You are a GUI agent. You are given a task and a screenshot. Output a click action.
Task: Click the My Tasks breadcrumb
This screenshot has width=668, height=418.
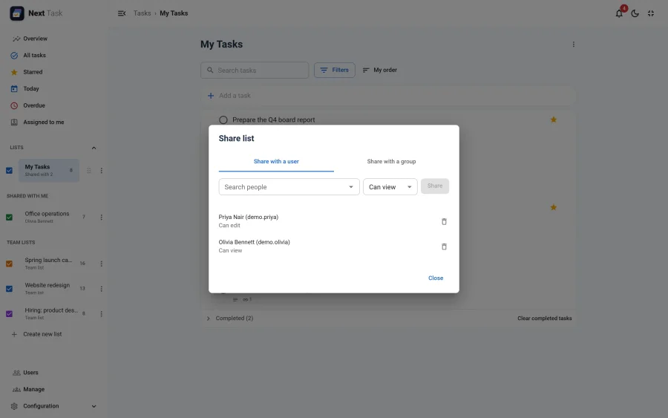click(x=174, y=13)
